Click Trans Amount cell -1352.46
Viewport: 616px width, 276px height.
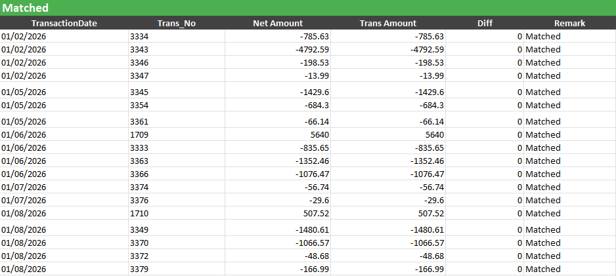click(388, 161)
